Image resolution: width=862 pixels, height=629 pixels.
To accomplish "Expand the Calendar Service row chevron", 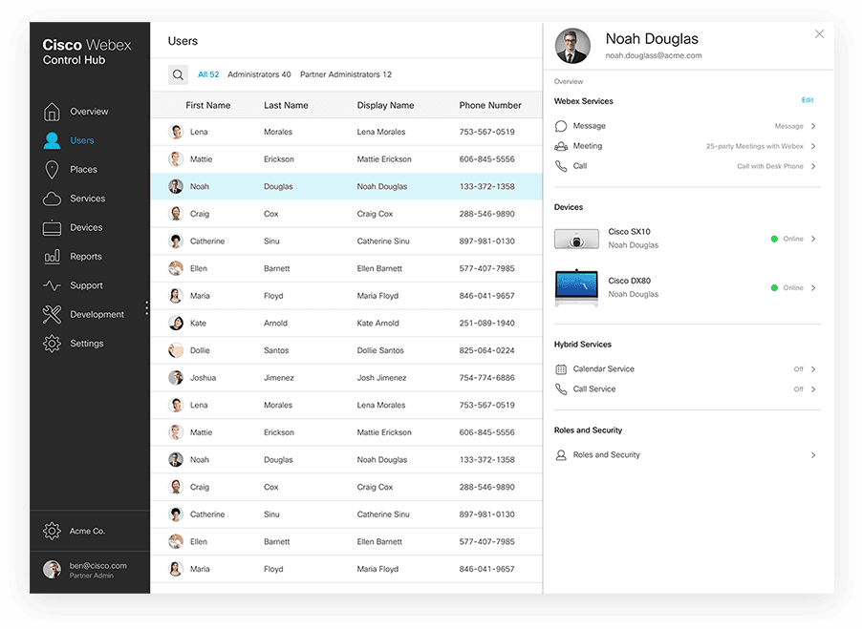I will tap(813, 369).
